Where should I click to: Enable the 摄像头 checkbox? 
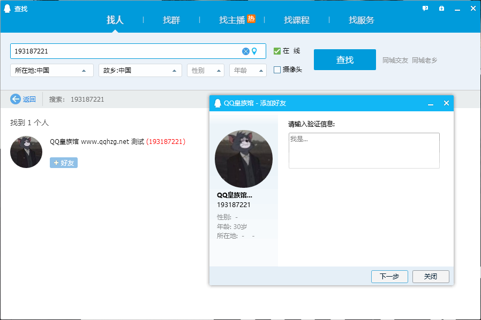277,70
